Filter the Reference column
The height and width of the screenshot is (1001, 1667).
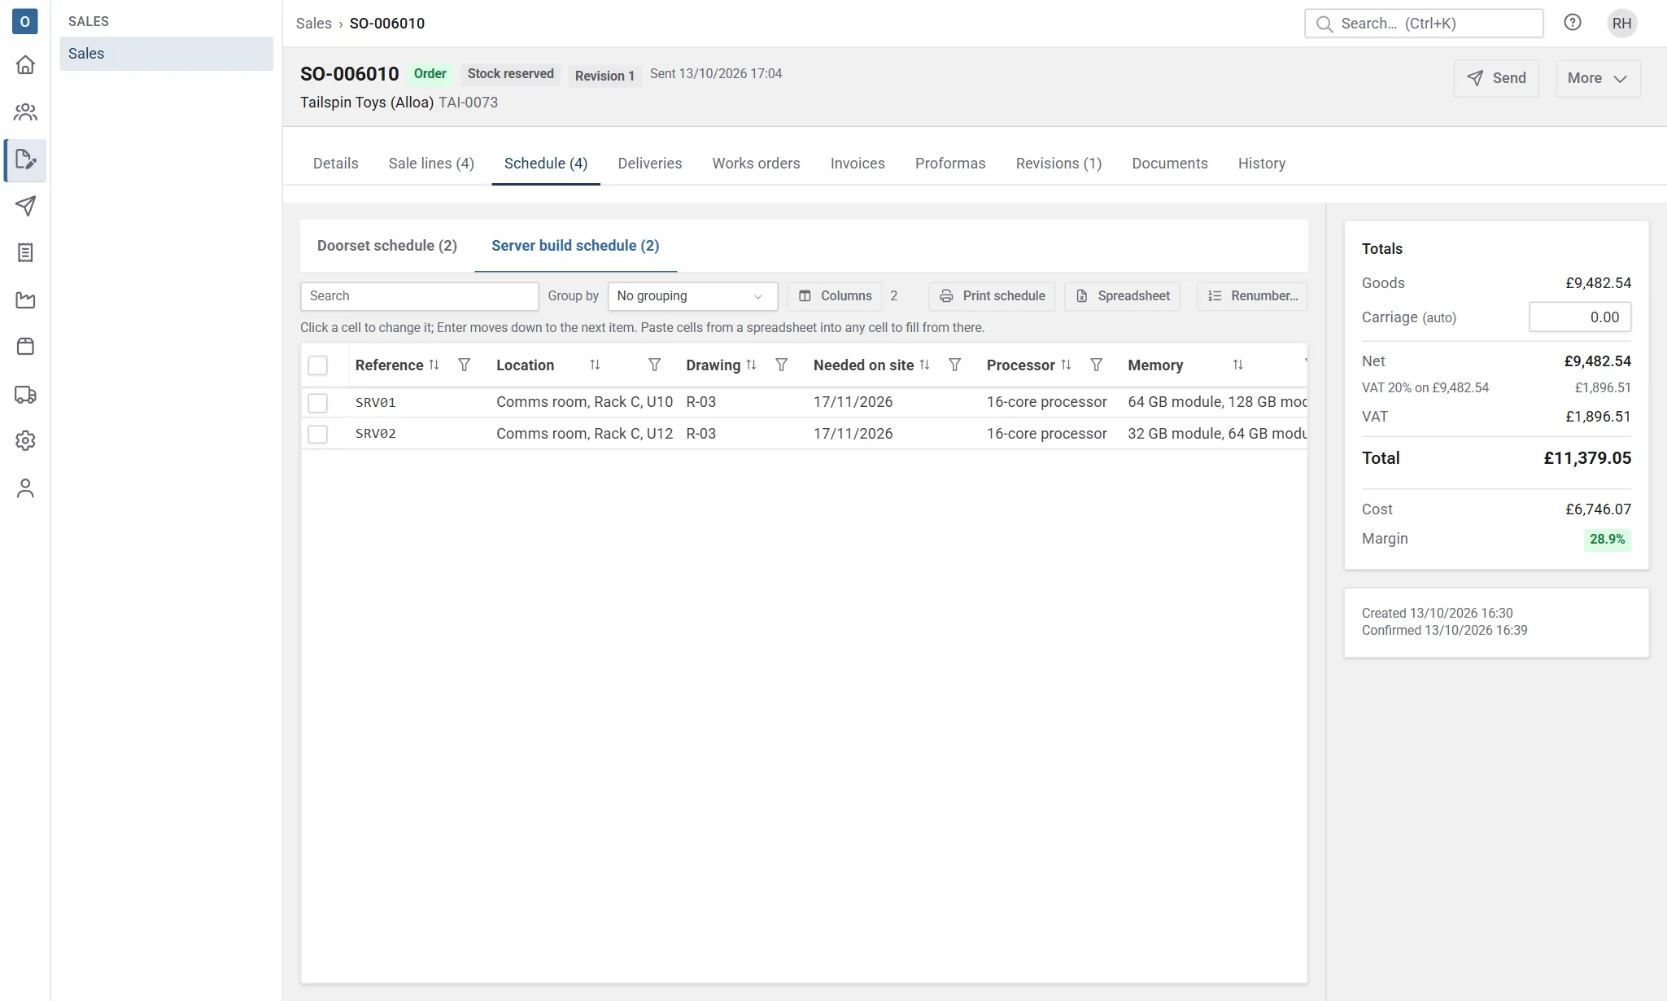pos(465,365)
